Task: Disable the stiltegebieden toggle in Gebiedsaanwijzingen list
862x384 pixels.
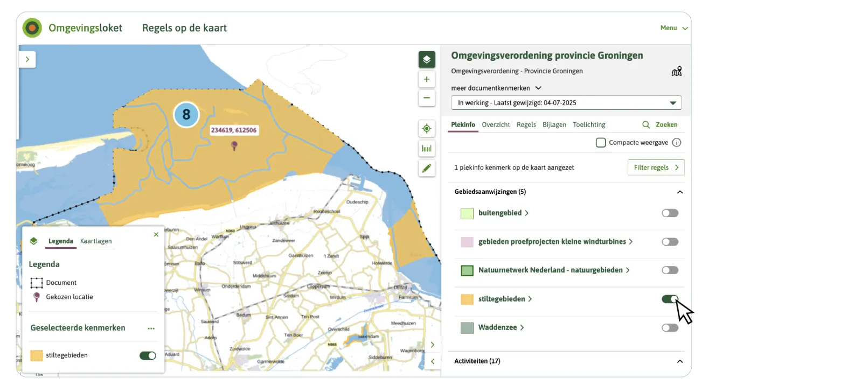Action: 670,299
